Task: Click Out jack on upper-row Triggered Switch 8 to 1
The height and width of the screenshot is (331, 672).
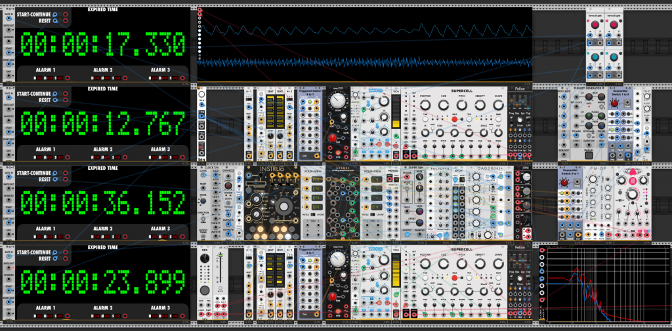Action: point(316,155)
